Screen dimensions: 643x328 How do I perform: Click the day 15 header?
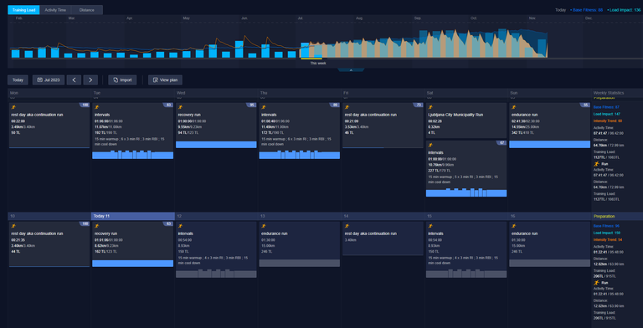466,216
